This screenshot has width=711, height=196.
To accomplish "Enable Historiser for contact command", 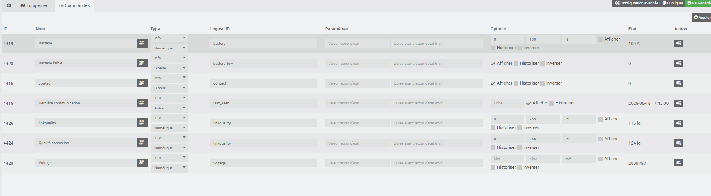I will point(516,83).
